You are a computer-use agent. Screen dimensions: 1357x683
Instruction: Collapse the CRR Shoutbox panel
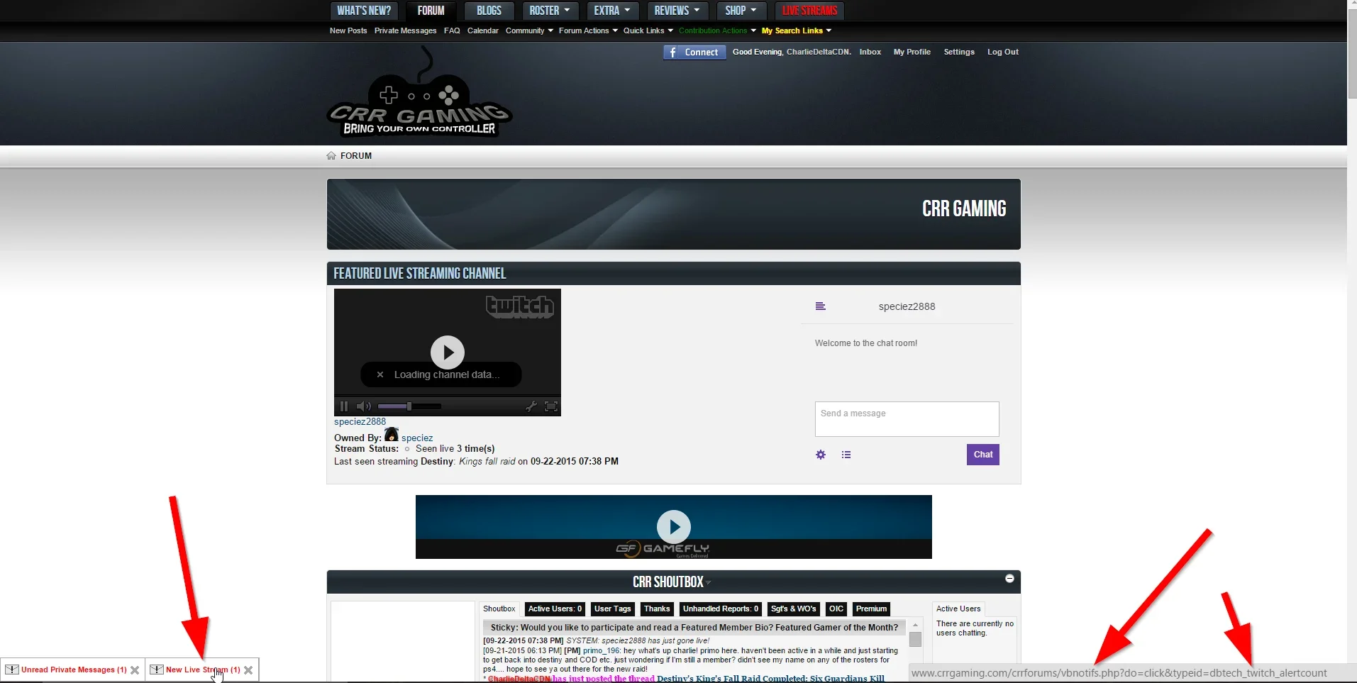pyautogui.click(x=1009, y=579)
